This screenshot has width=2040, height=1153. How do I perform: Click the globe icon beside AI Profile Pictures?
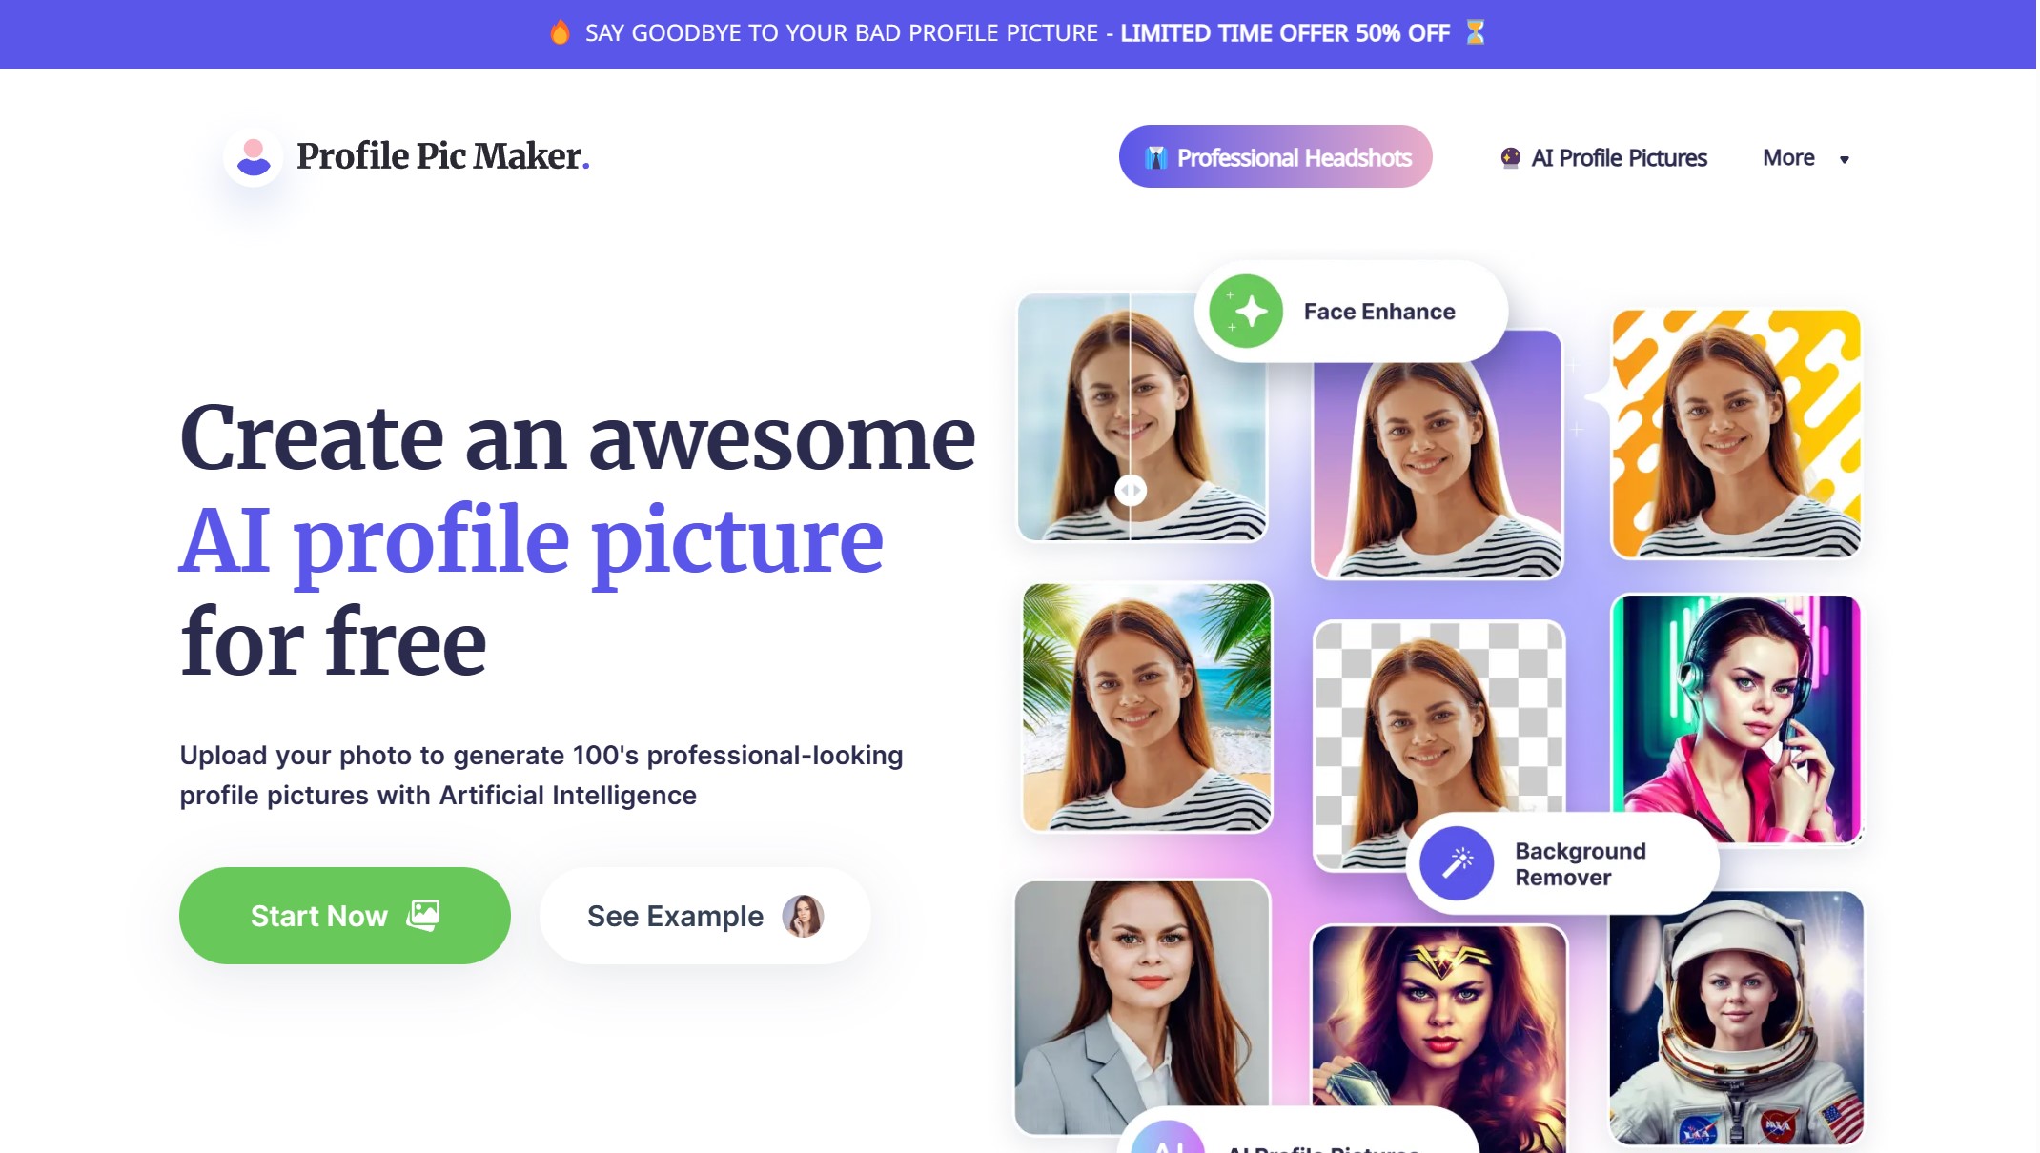1509,156
